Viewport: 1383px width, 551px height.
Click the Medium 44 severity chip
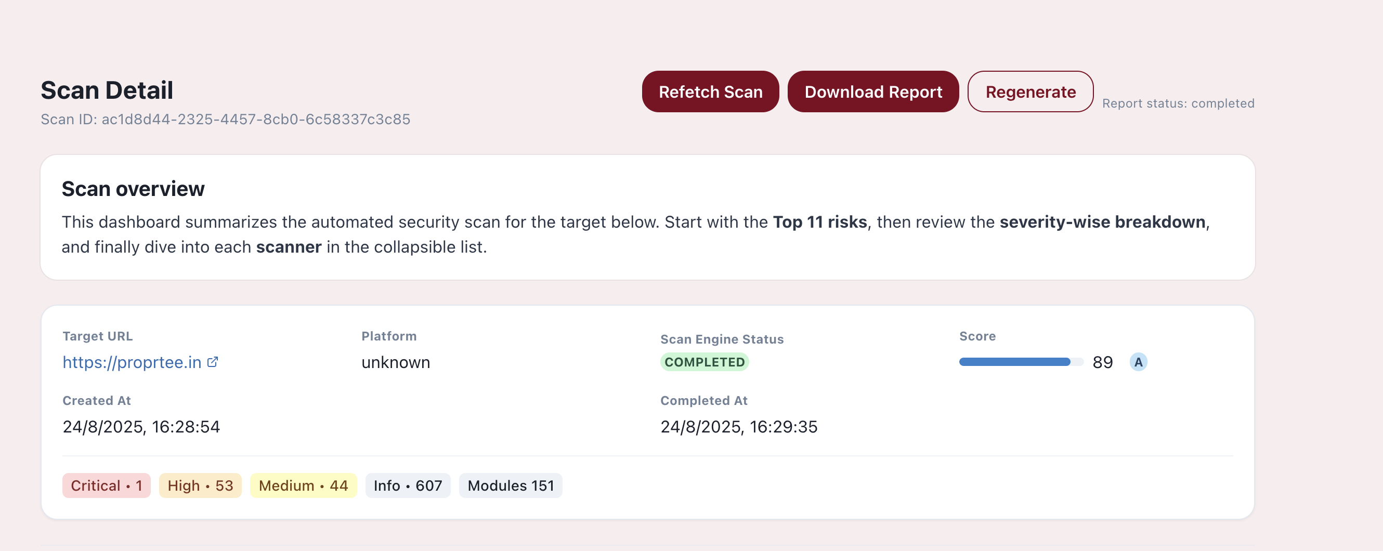click(303, 486)
